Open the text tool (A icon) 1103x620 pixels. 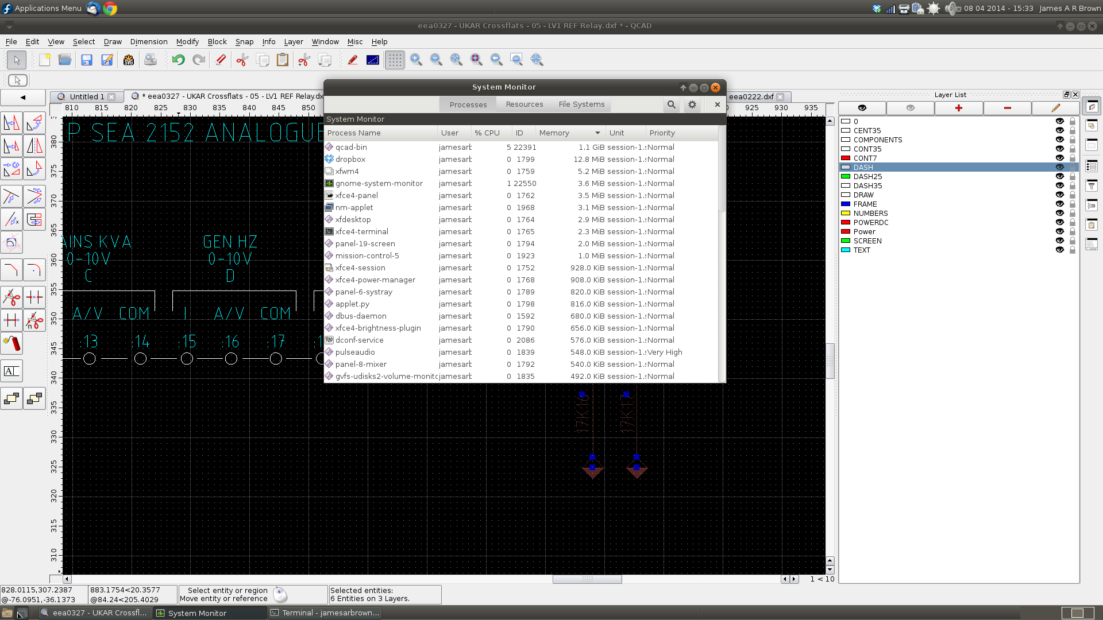[x=11, y=371]
